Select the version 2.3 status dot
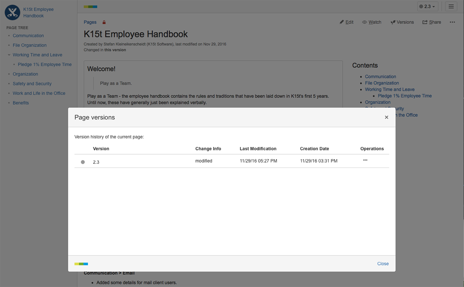The width and height of the screenshot is (464, 287). (83, 162)
